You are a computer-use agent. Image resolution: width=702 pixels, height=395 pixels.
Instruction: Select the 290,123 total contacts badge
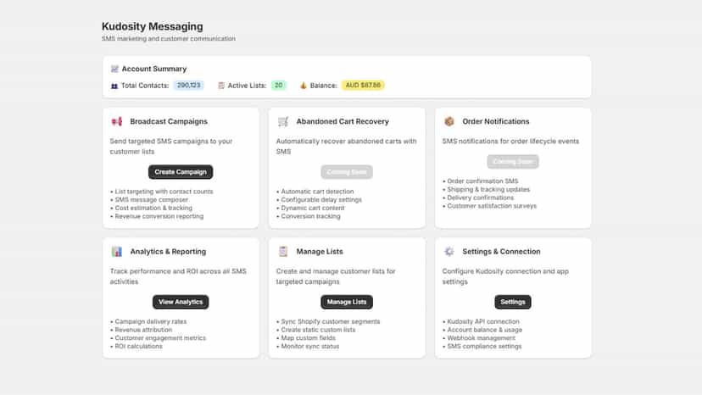(x=188, y=85)
